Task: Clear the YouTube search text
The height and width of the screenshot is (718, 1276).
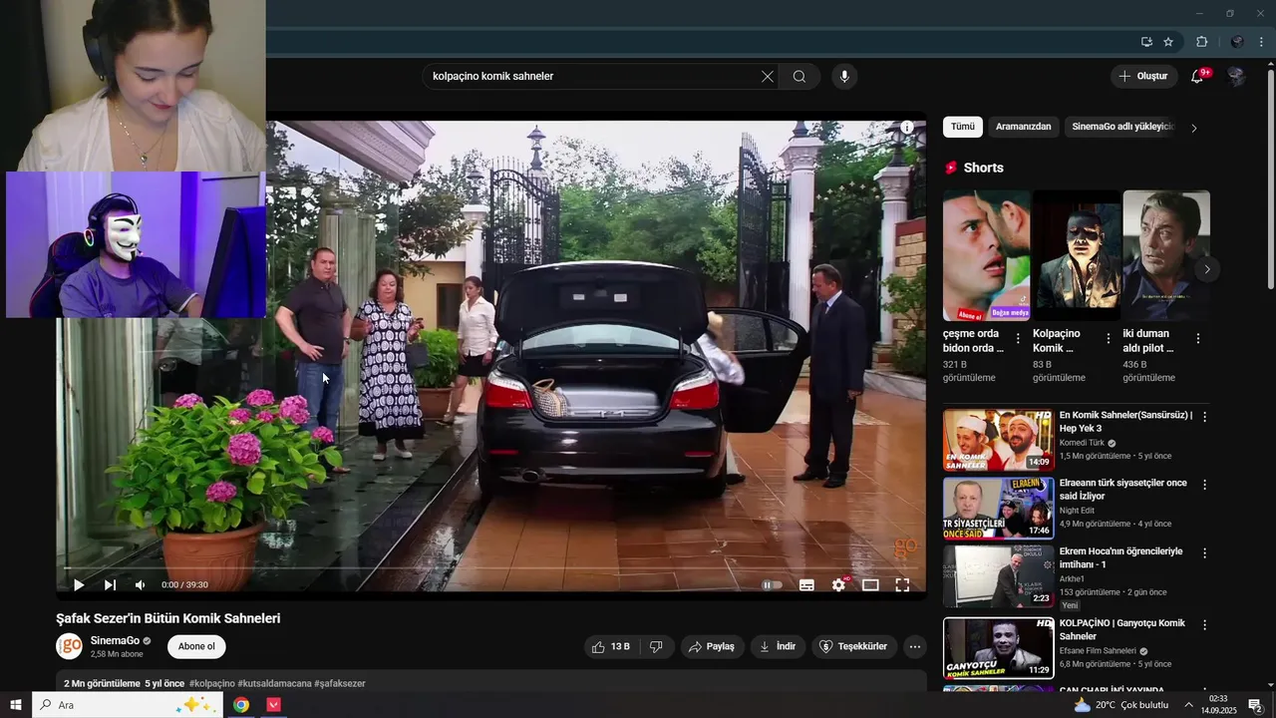Action: [768, 77]
